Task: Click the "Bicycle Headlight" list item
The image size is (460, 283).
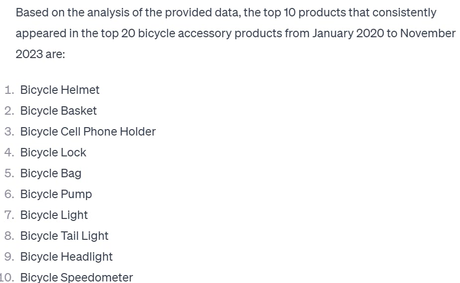Action: click(66, 257)
